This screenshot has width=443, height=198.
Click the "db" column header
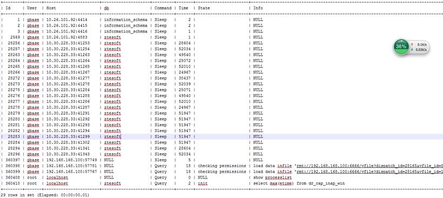tap(106, 8)
